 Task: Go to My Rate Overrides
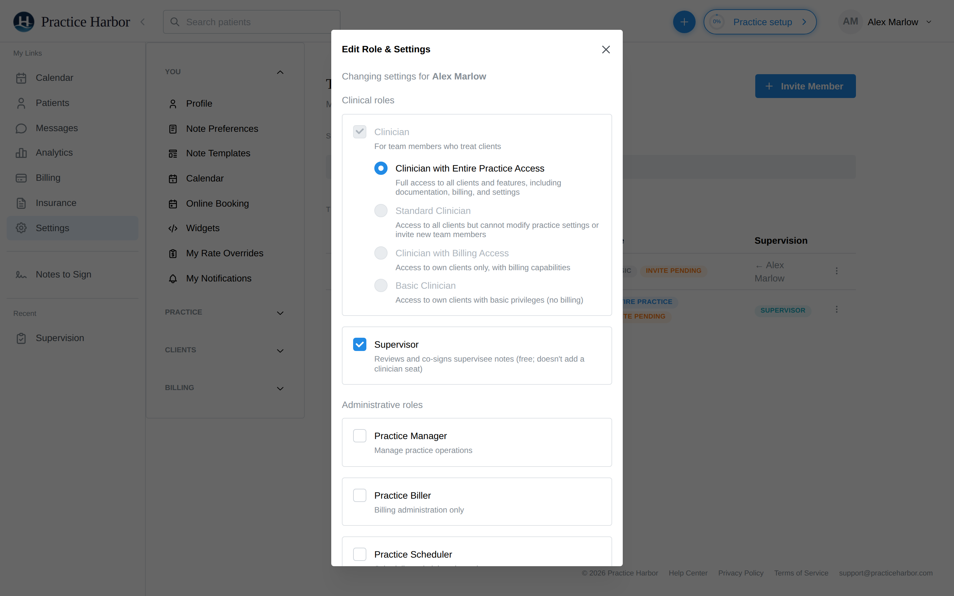point(225,253)
